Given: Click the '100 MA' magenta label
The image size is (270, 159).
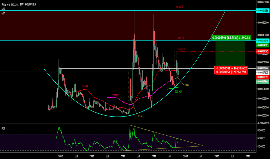Looking at the screenshot, I should pos(116,95).
